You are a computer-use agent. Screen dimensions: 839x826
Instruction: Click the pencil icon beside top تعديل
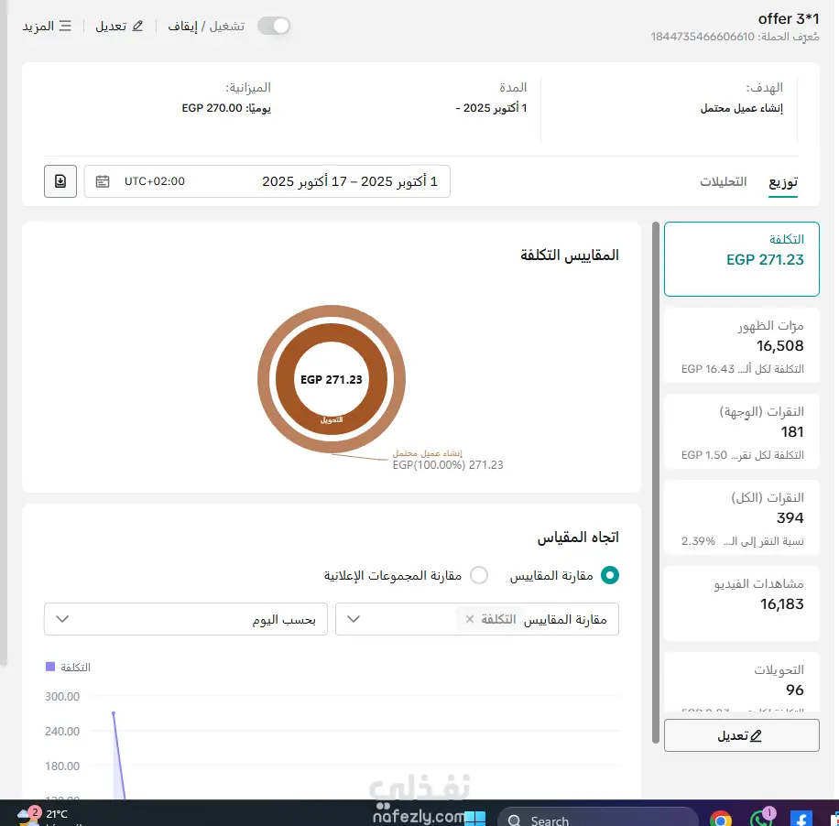[137, 26]
